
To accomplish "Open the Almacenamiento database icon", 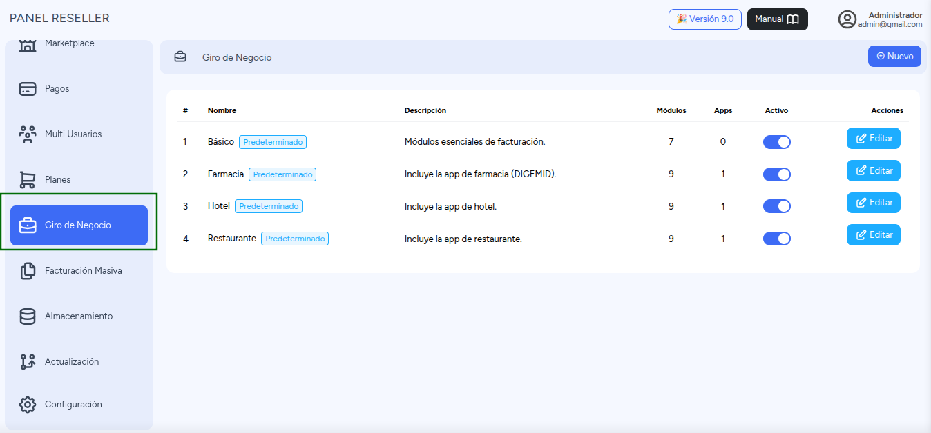I will coord(27,316).
